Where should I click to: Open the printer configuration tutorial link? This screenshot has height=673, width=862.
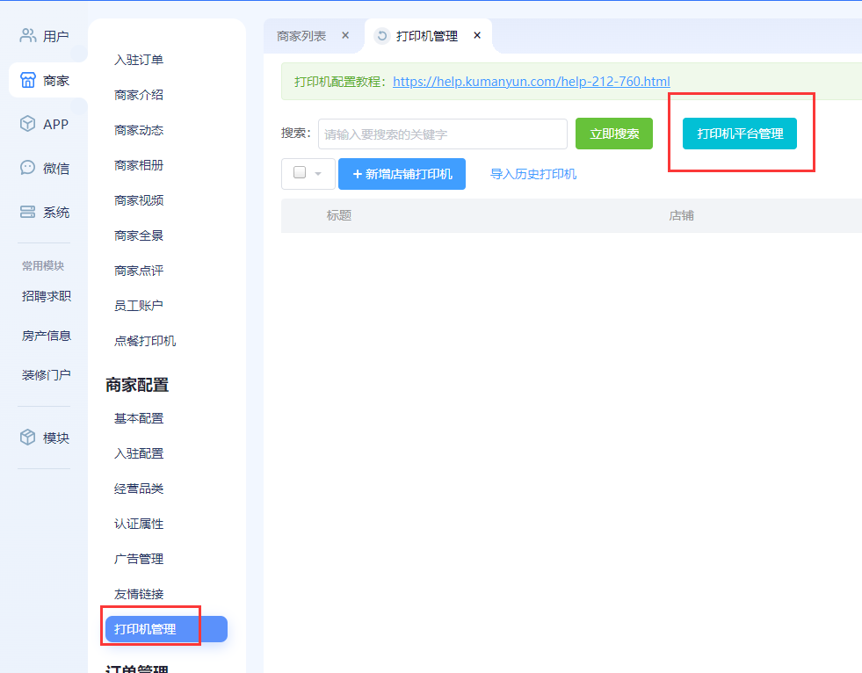tap(531, 82)
